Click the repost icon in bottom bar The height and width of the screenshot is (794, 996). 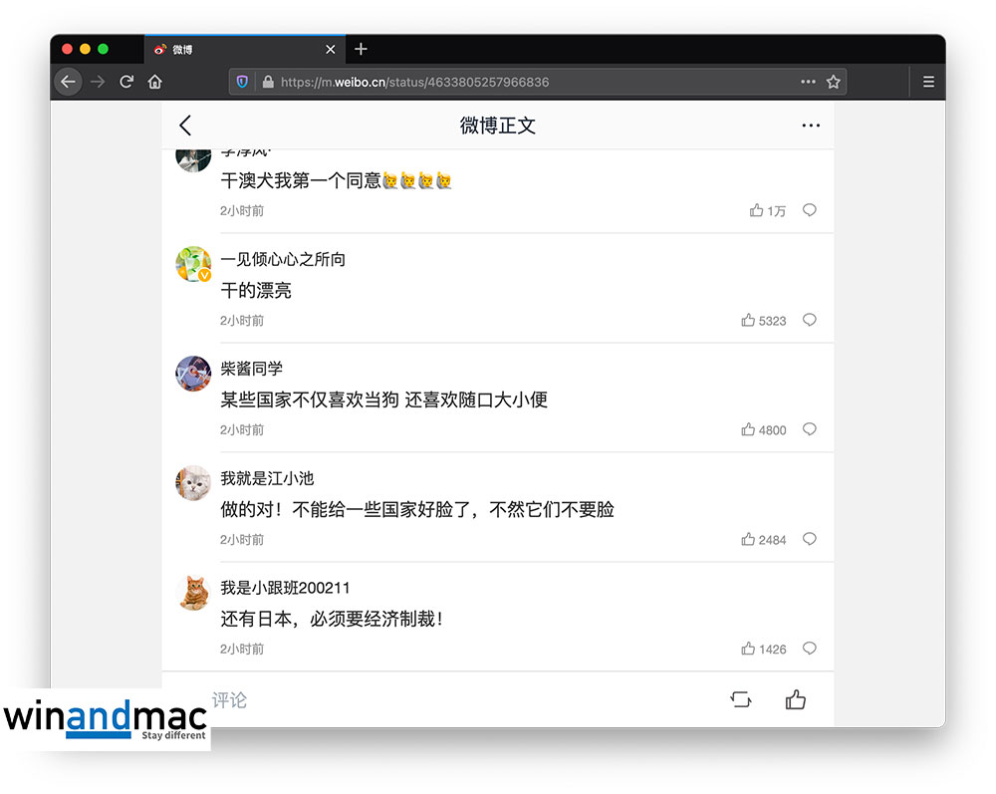tap(741, 700)
